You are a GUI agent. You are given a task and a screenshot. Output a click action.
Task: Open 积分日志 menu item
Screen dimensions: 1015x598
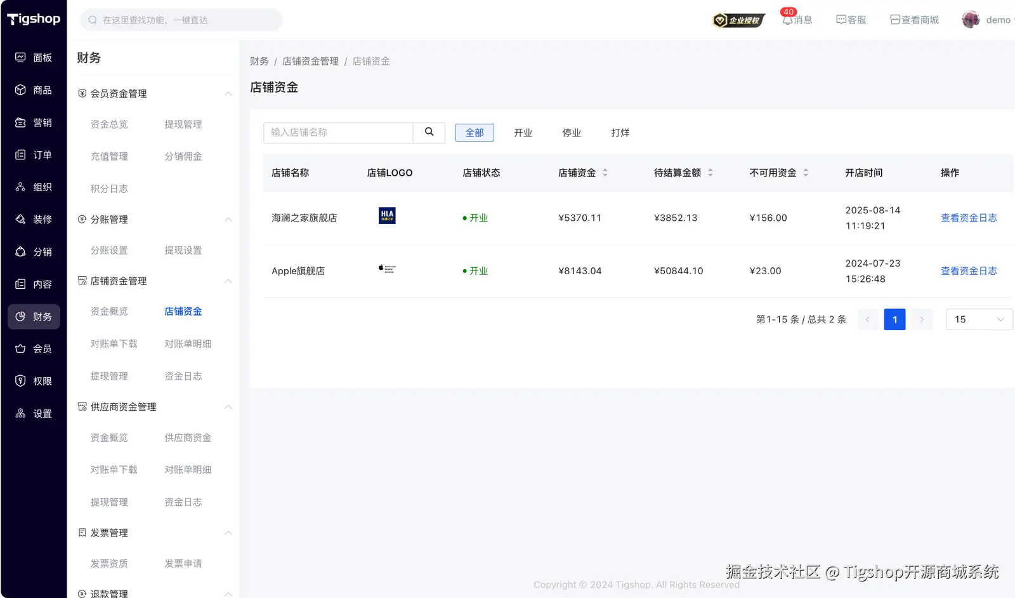(109, 189)
